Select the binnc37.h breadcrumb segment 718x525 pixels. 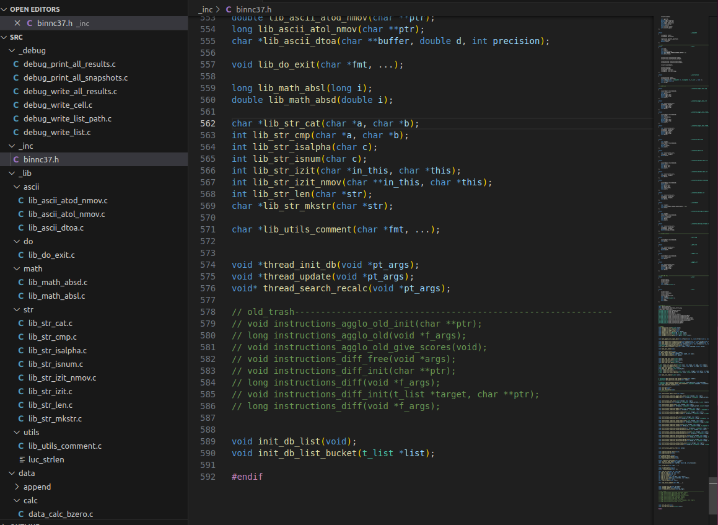253,9
